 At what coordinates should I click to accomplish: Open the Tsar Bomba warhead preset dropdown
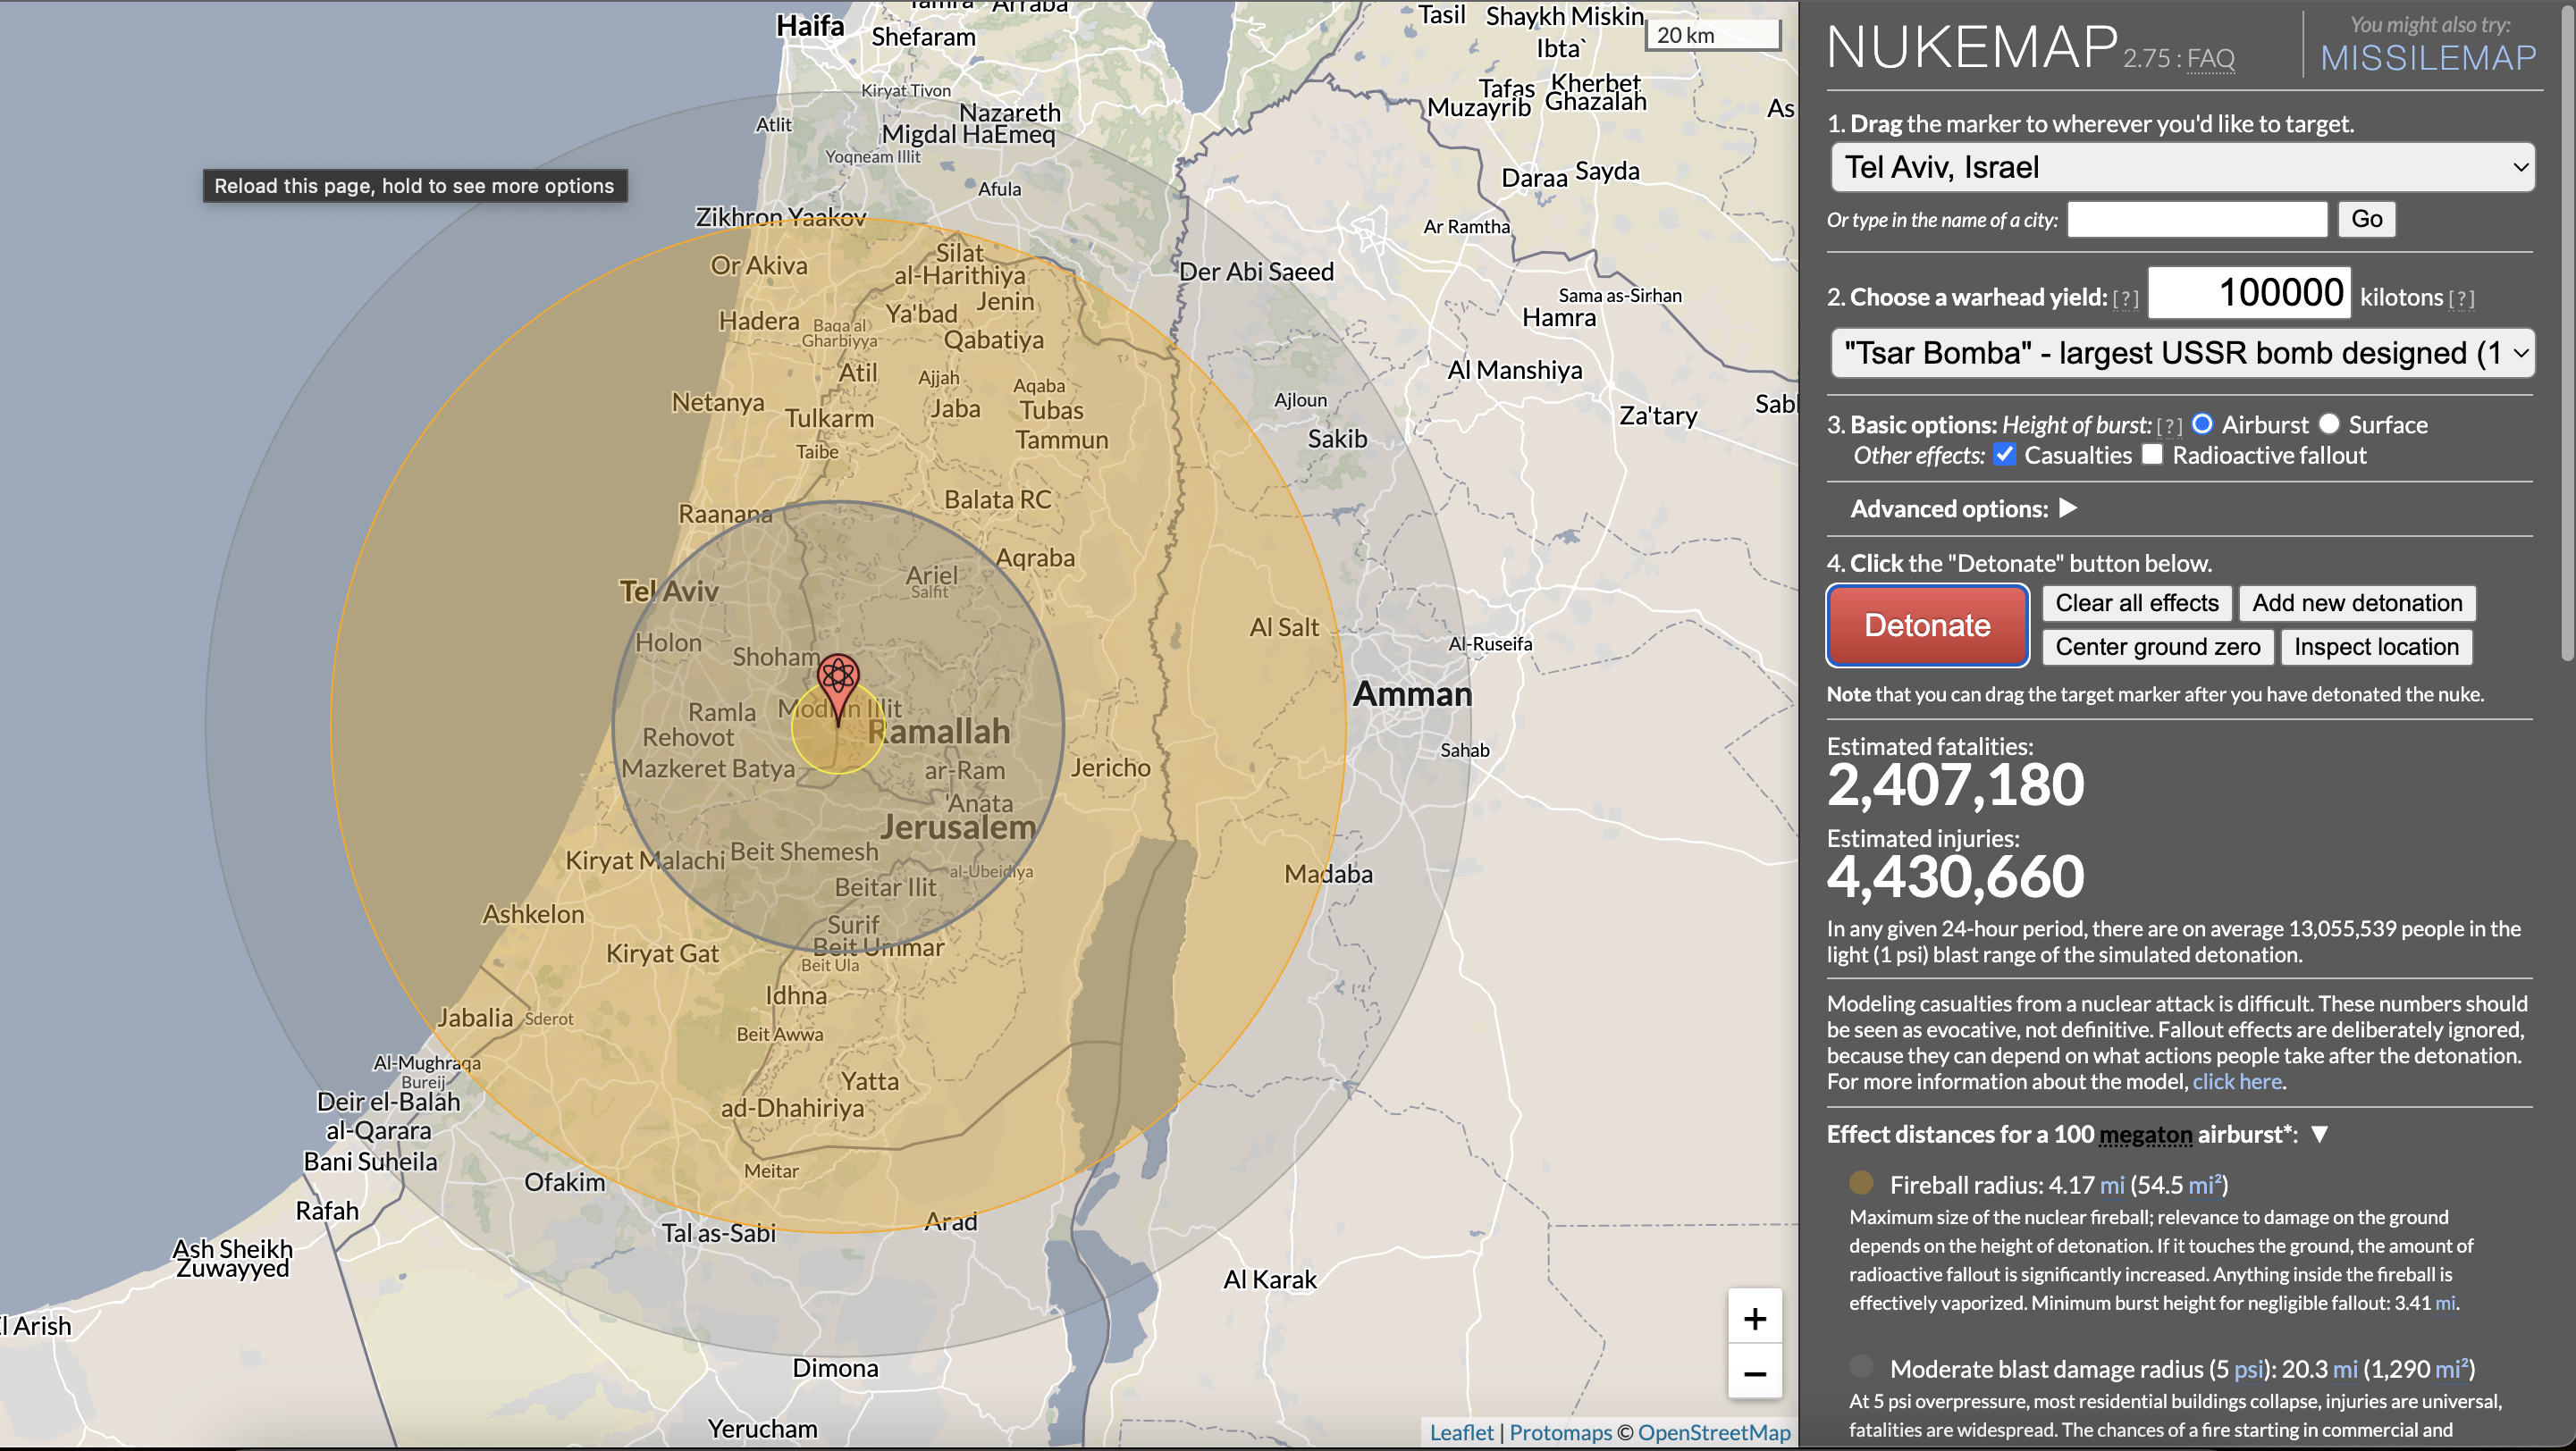coord(2182,353)
